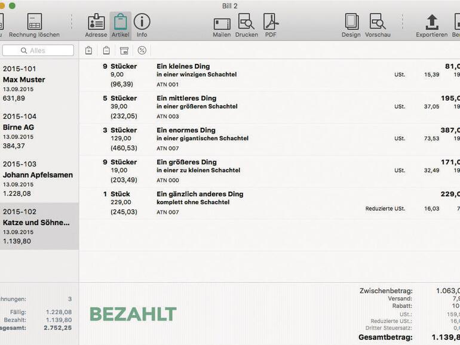Click the overall total 2.752,25
This screenshot has height=345, width=460.
coord(58,328)
